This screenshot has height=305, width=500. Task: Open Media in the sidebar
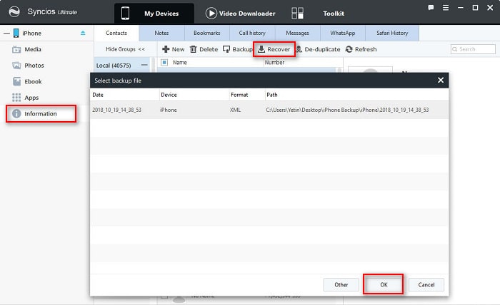33,49
